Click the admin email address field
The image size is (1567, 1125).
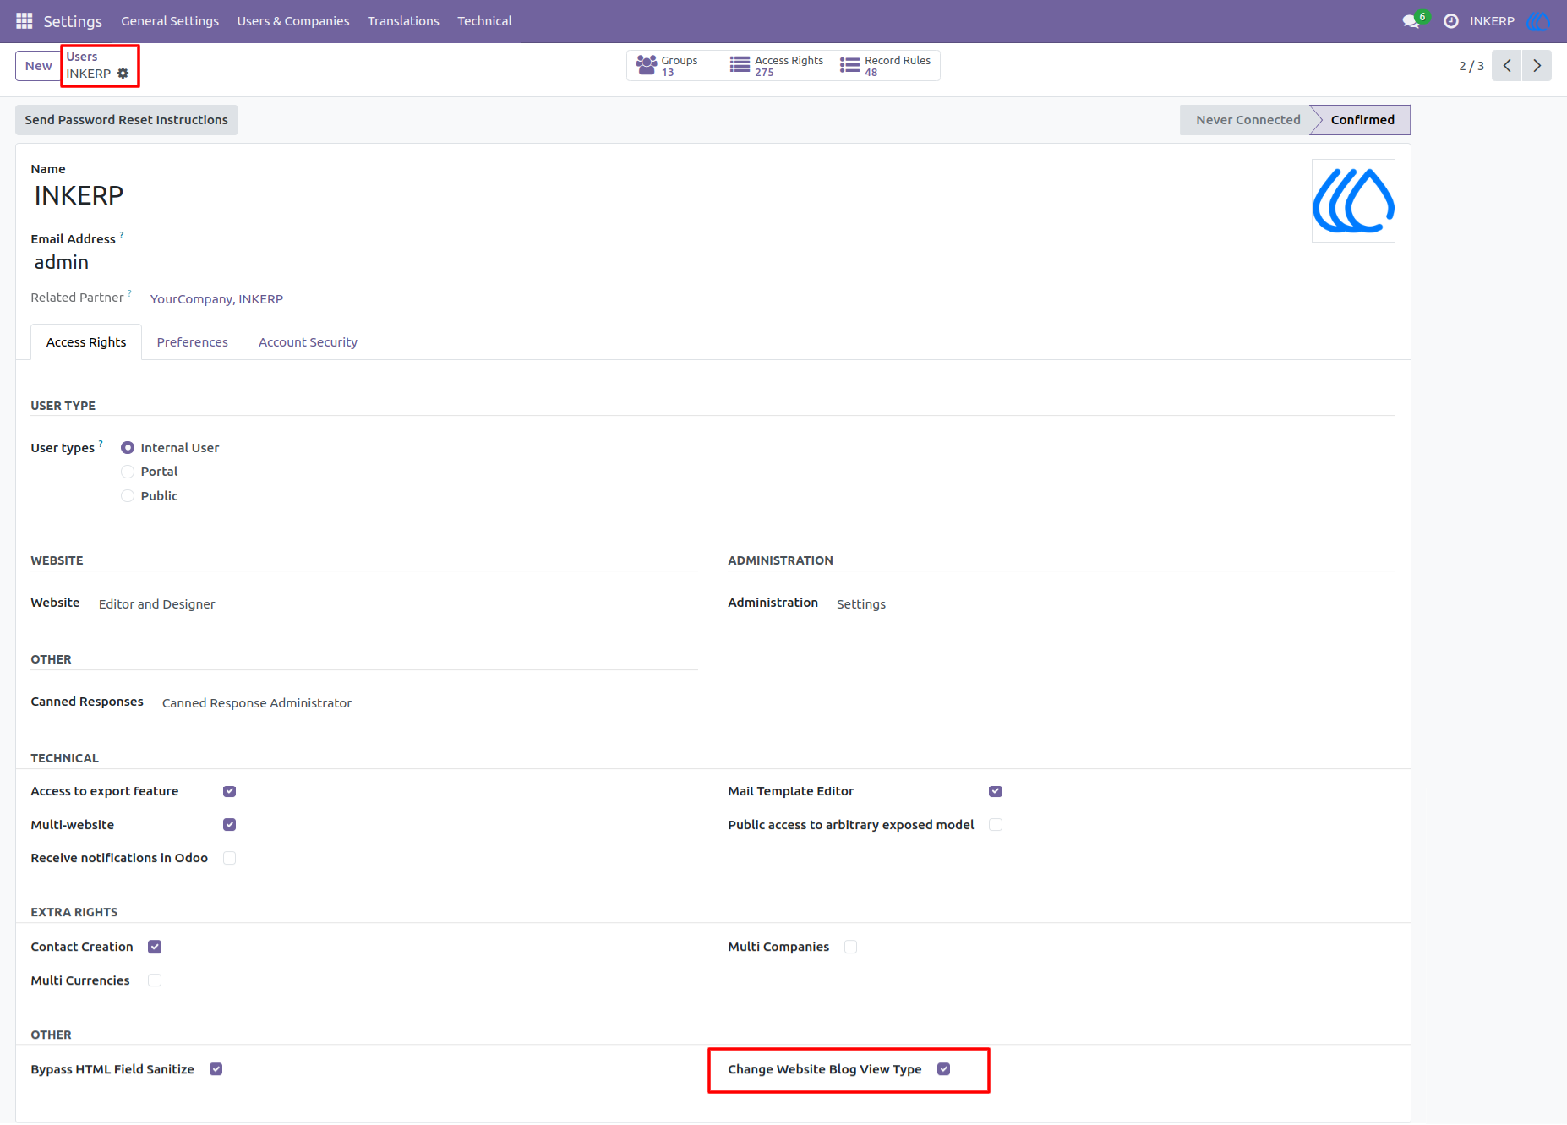(x=62, y=263)
